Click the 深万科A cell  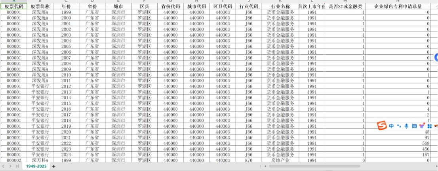coord(40,160)
